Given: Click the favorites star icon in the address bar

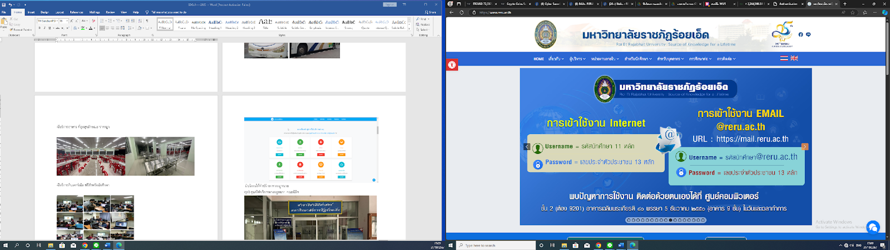Looking at the screenshot, I should tap(853, 12).
